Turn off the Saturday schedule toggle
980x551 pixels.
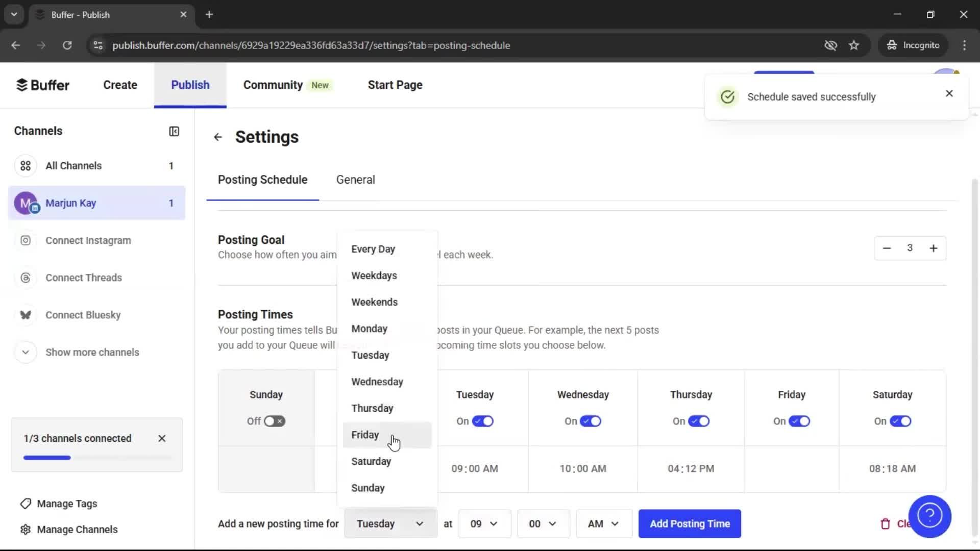[900, 421]
